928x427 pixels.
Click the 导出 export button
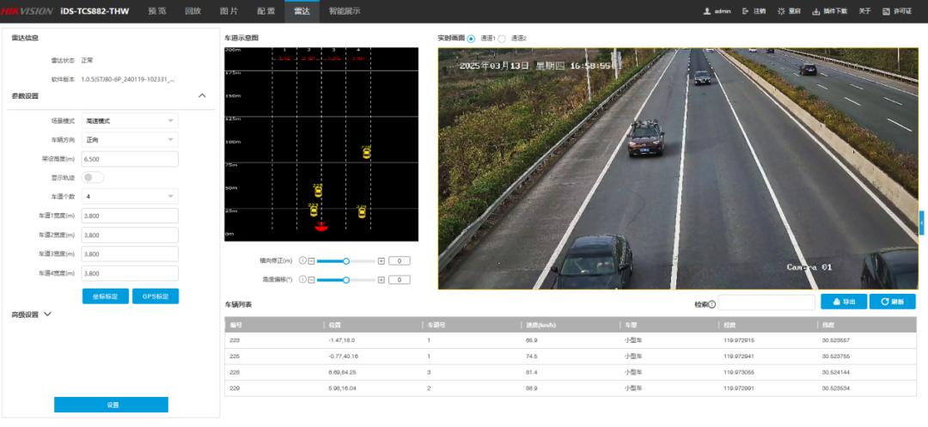click(843, 302)
